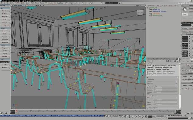Click the stop playback button
The height and width of the screenshot is (120, 193).
pos(132,116)
